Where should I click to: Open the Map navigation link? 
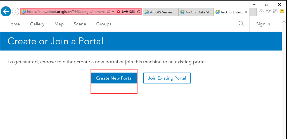click(x=59, y=24)
